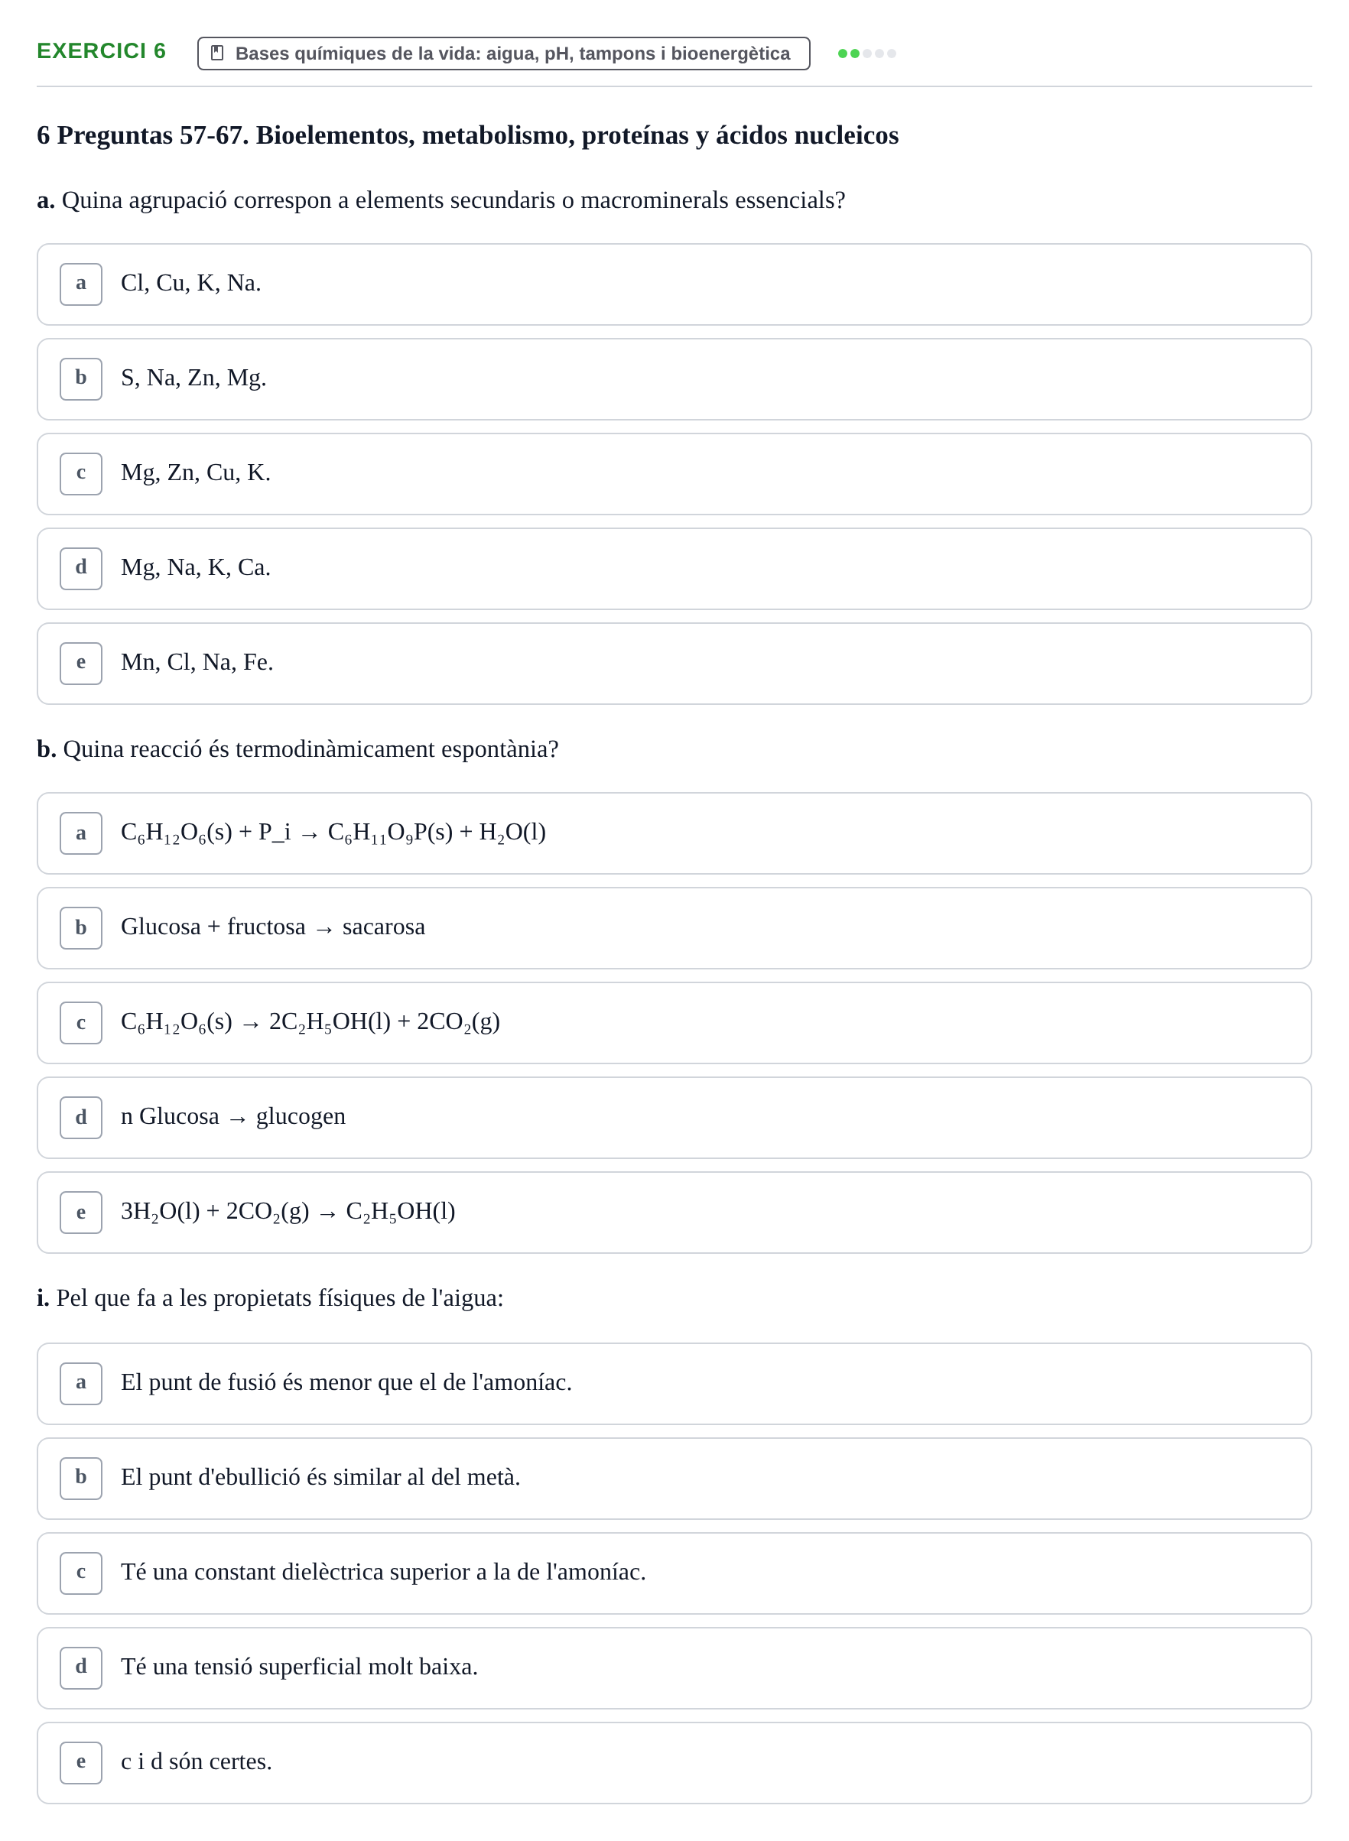Screen dimensions: 1349x1841
Task: Select 'El punt d'ebullició és similar' answer
Action: [674, 1478]
